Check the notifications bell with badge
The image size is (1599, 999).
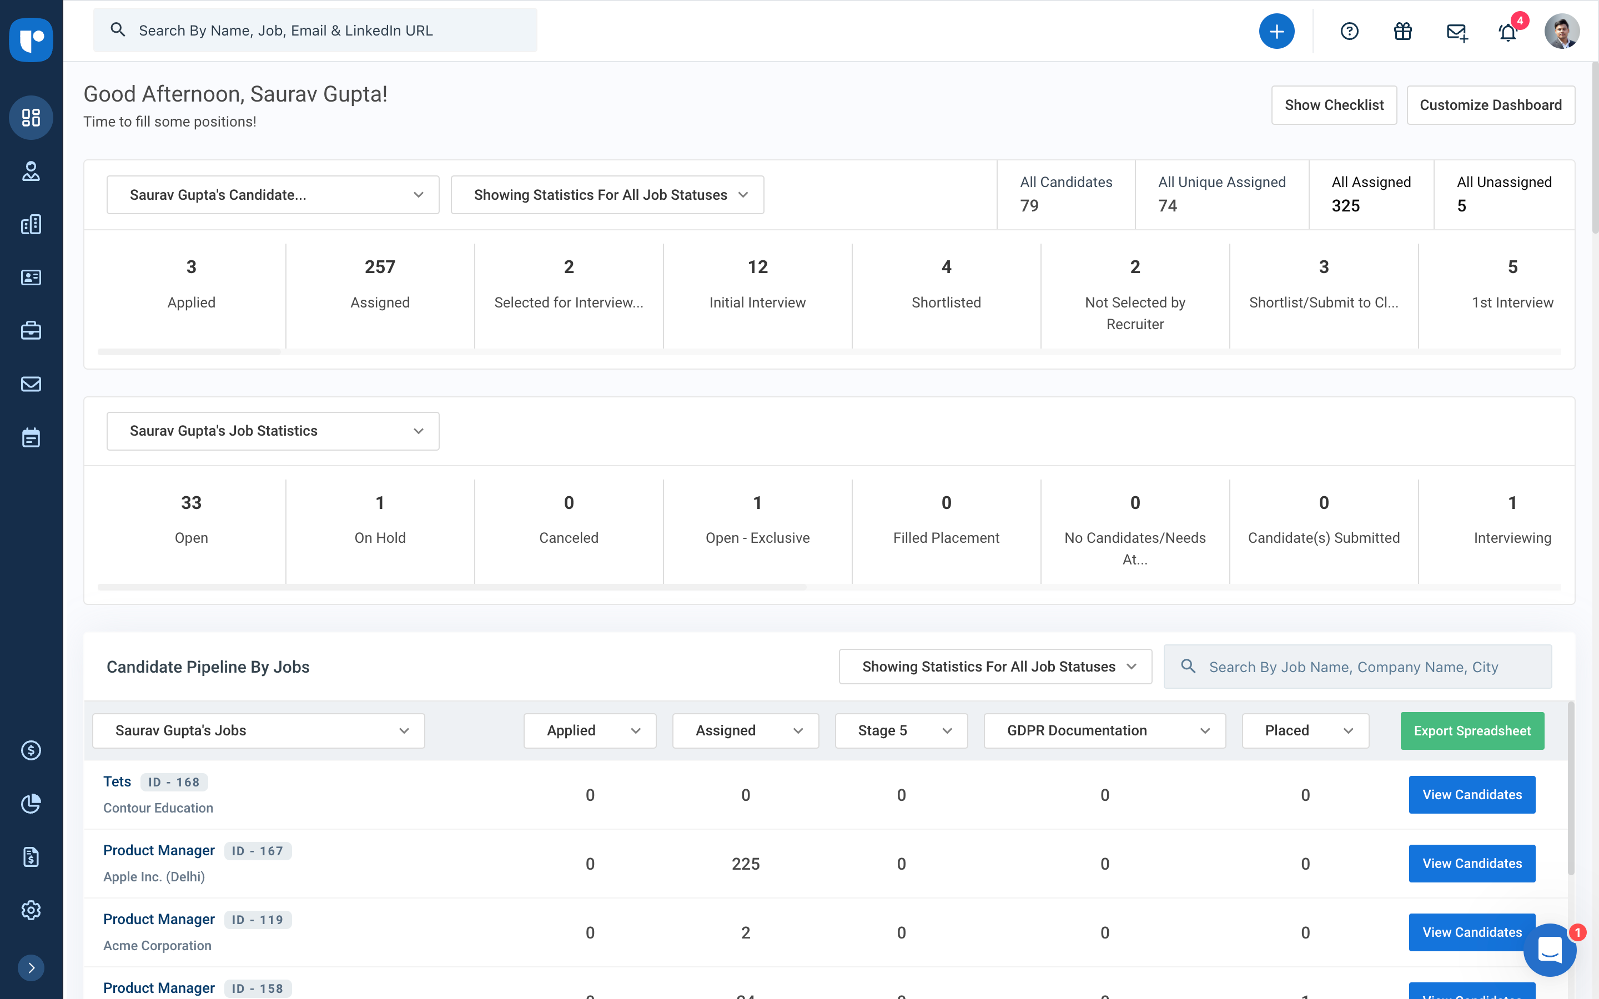pyautogui.click(x=1507, y=32)
